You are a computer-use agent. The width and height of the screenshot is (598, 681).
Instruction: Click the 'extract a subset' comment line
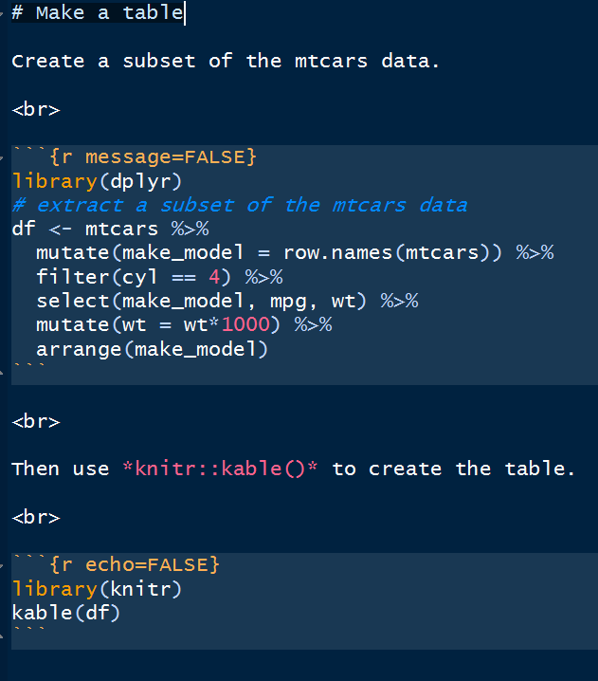coord(239,205)
